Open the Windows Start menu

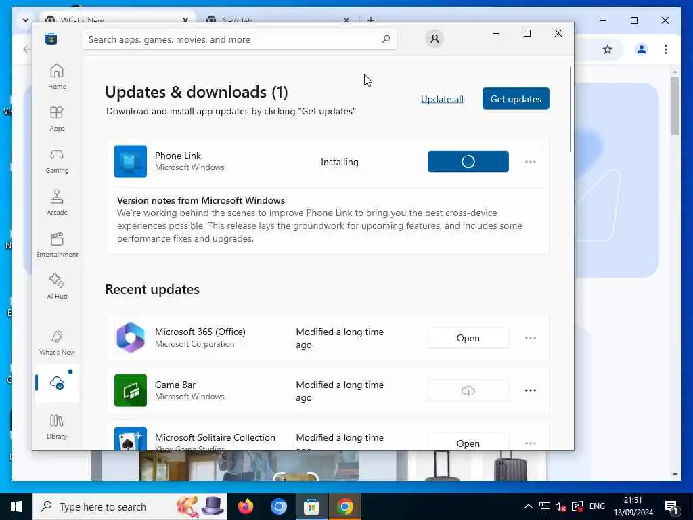click(x=16, y=506)
